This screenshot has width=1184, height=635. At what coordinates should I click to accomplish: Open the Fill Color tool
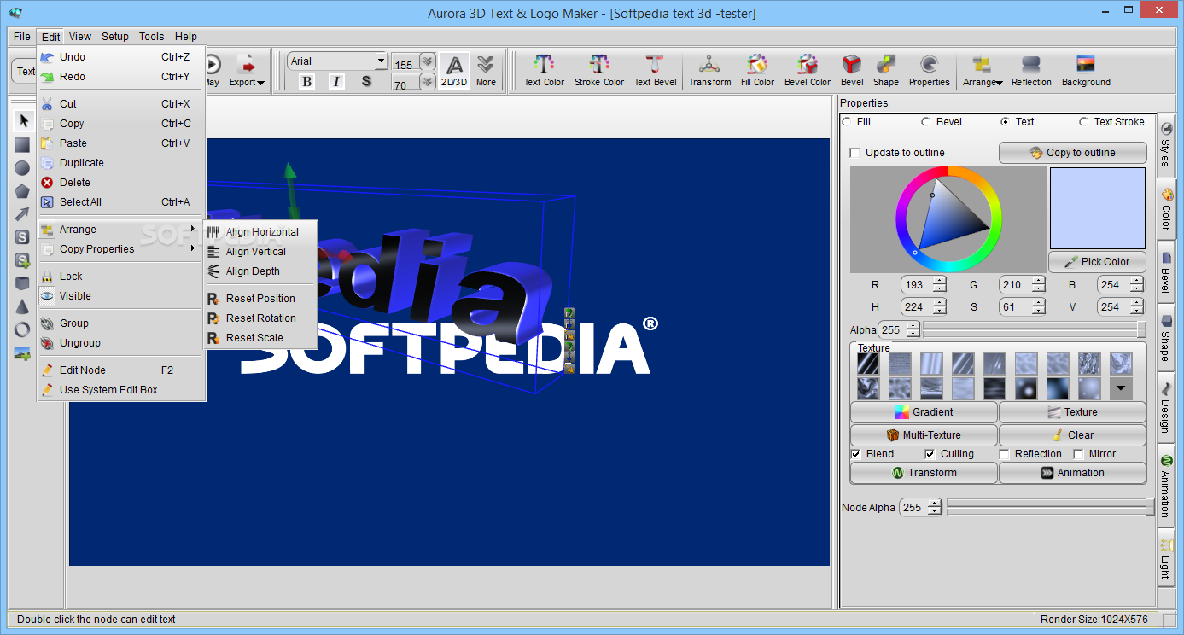tap(757, 70)
